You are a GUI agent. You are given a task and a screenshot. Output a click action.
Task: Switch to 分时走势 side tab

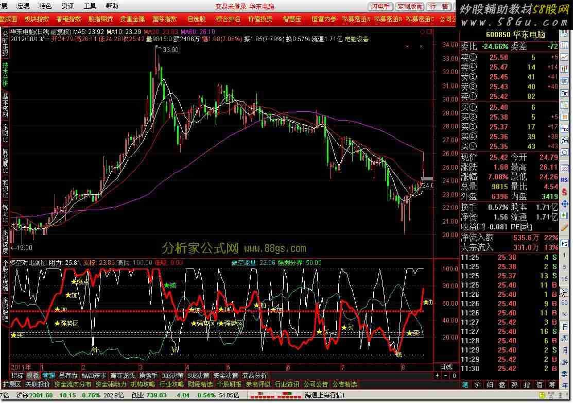click(x=5, y=43)
